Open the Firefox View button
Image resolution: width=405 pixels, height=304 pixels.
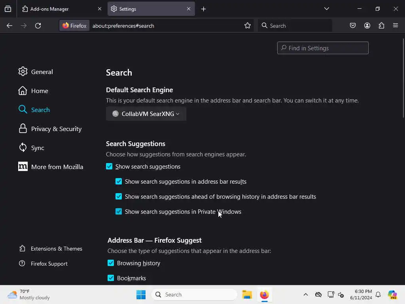click(x=8, y=9)
